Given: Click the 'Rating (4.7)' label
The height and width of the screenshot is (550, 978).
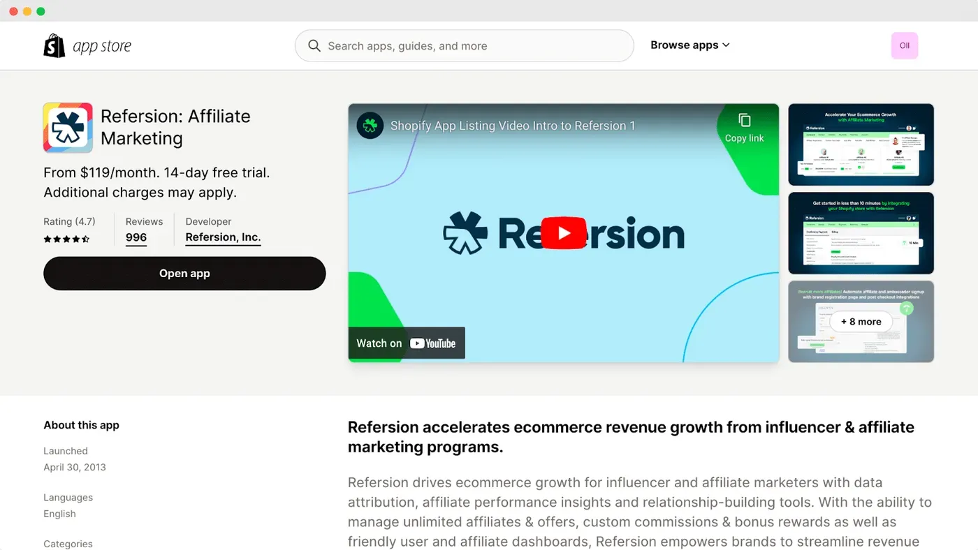Looking at the screenshot, I should pos(69,221).
